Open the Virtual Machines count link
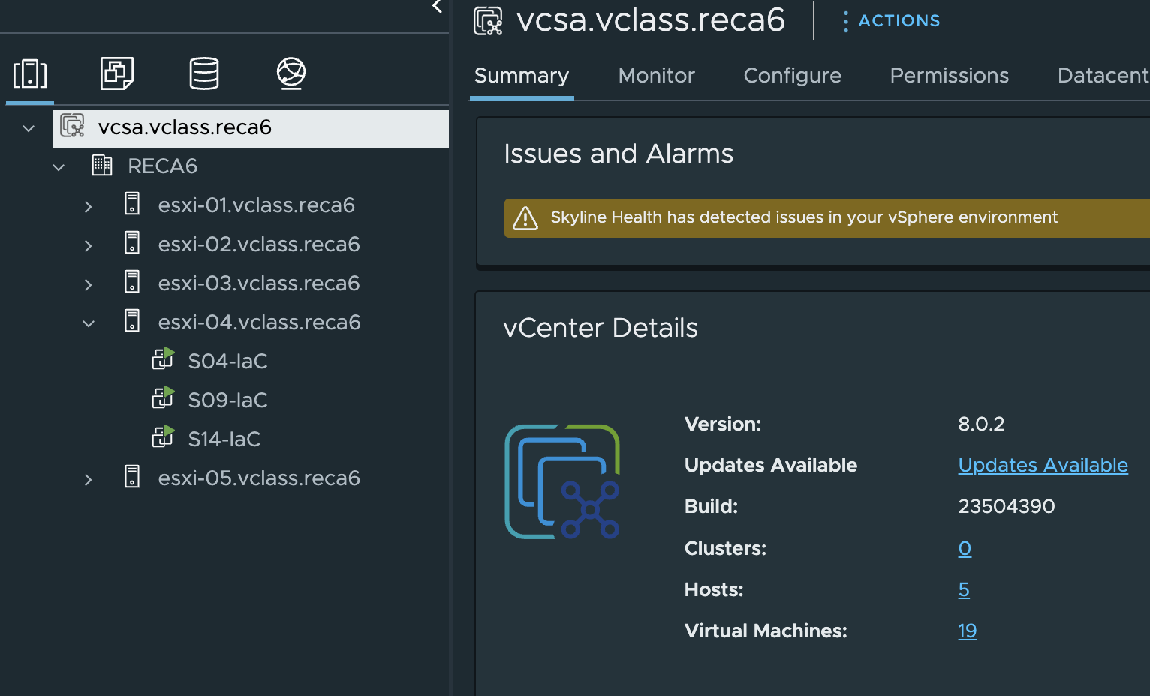Image resolution: width=1150 pixels, height=696 pixels. (967, 631)
